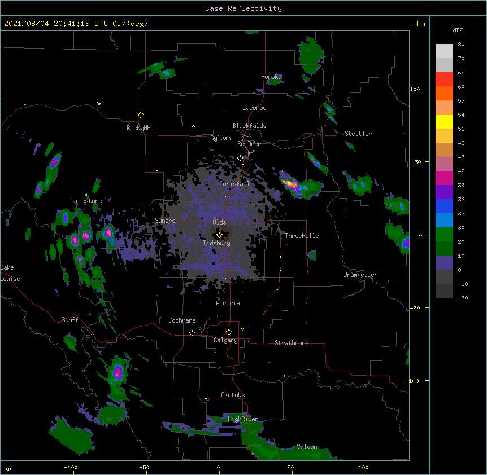
Task: Select the dark orange 57–60 dBZ swatch
Action: 444,93
